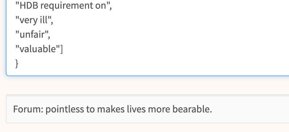This screenshot has height=132, width=289.
Task: Click empty text area space right of "unfair"
Action: 166,35
